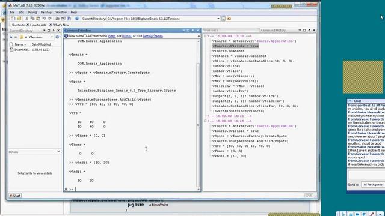This screenshot has height=216, width=385.
Task: Select history entry vImaris.mVisible = true highlighted
Action: click(x=235, y=46)
